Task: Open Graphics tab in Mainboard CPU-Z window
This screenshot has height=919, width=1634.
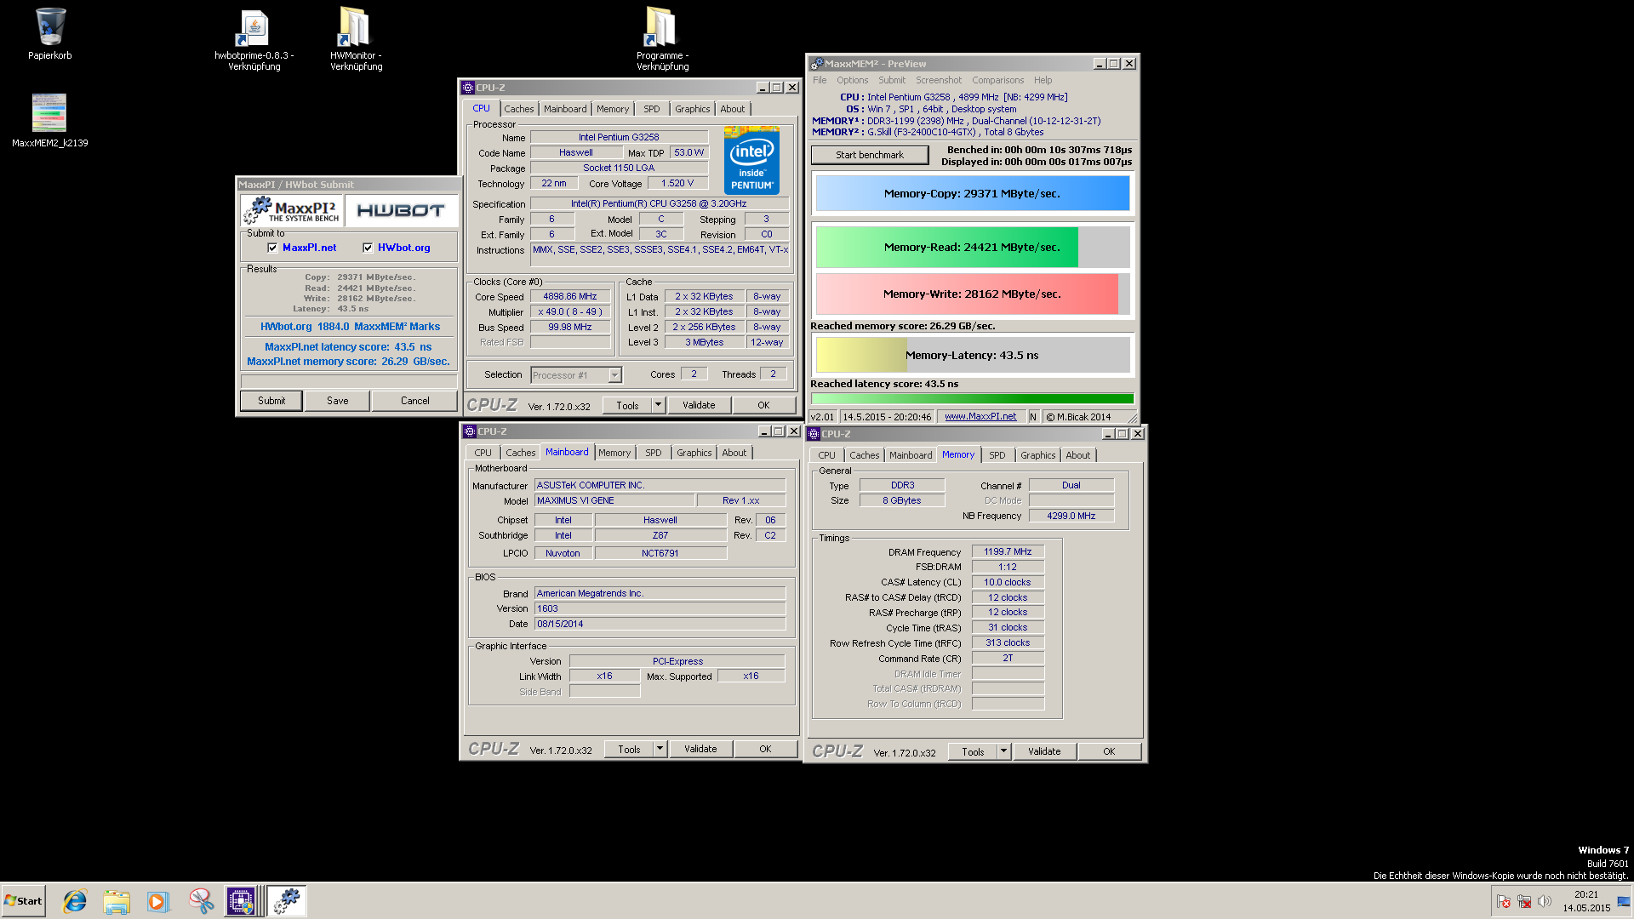Action: (694, 453)
